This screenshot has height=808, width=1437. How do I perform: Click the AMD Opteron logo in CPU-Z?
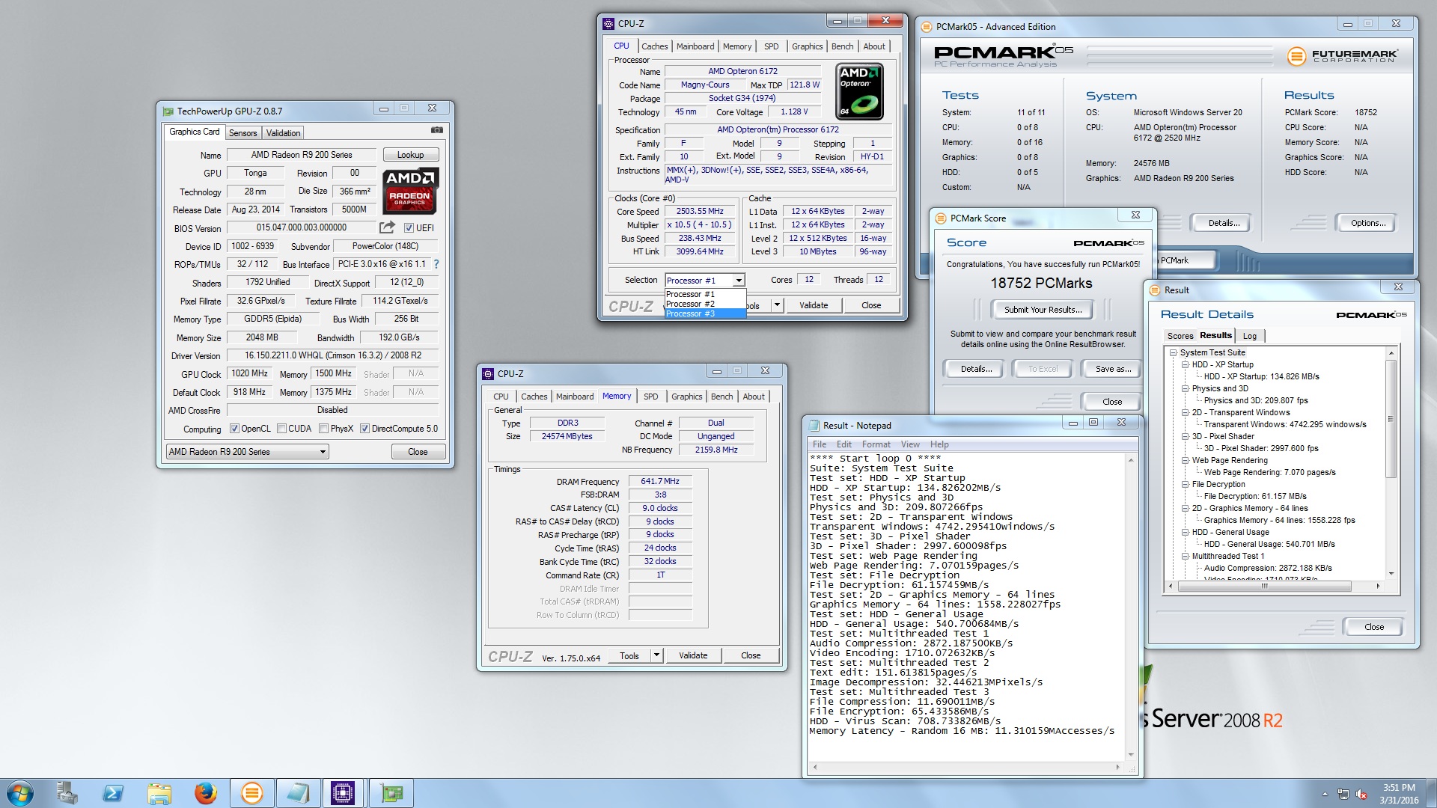[x=859, y=91]
